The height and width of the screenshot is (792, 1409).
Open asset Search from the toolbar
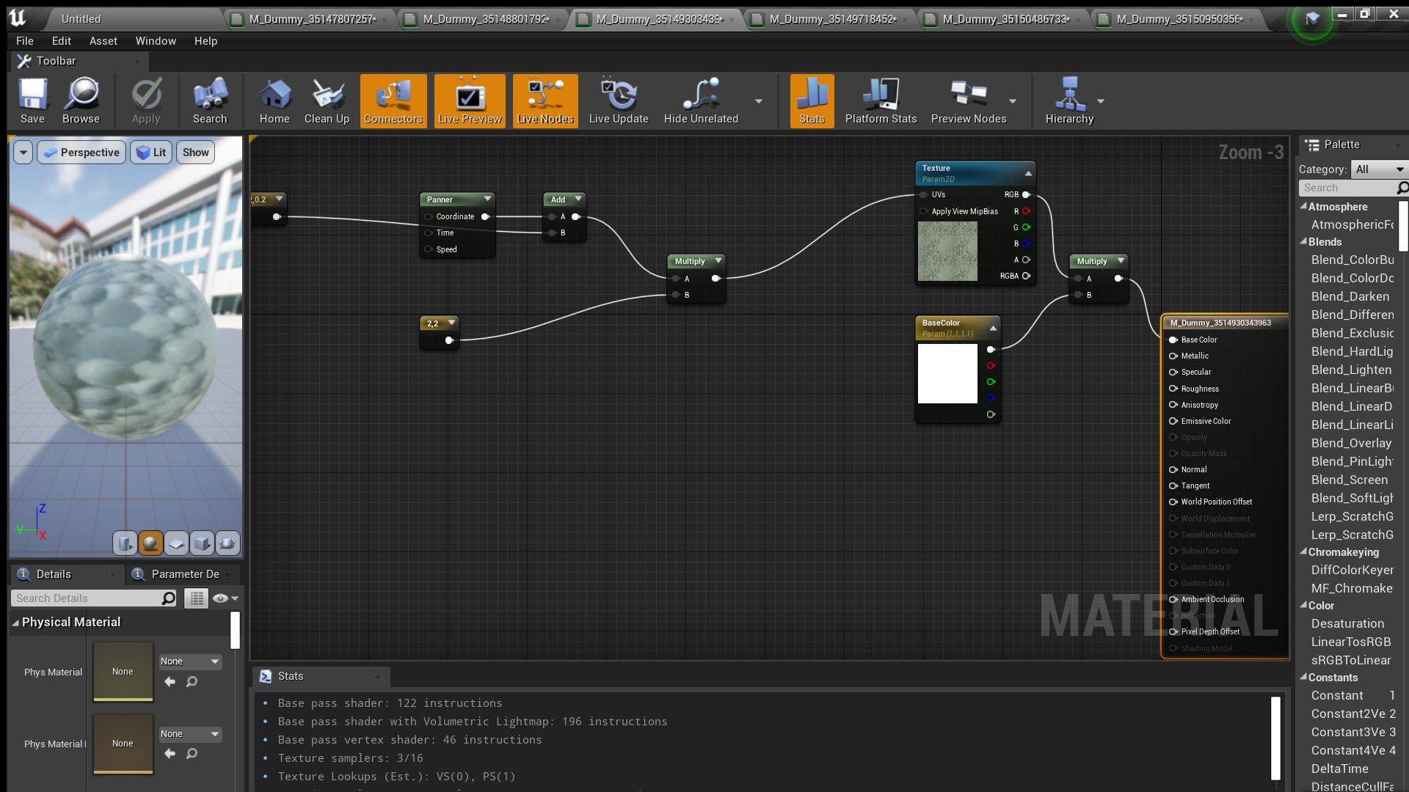click(x=210, y=100)
